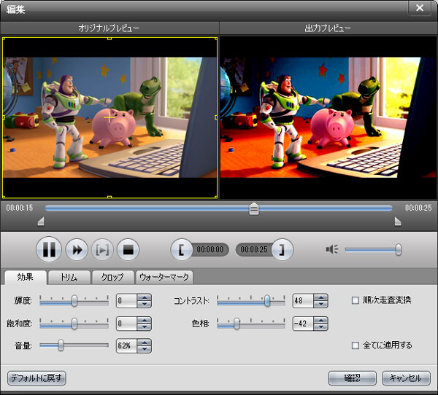Click the 飽和度 value field
The height and width of the screenshot is (395, 438).
tap(127, 324)
